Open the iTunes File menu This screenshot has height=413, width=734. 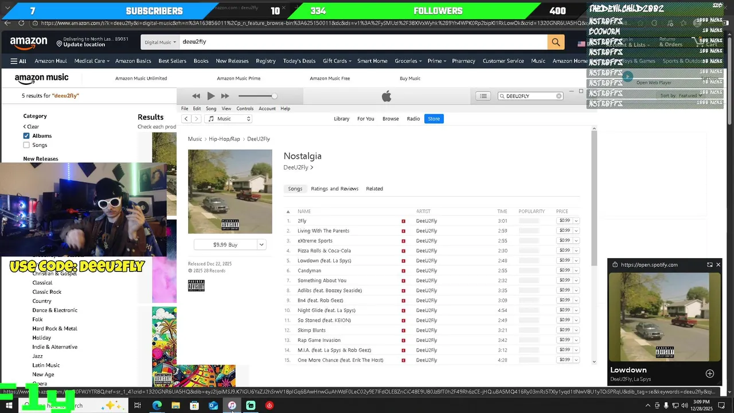[x=185, y=108]
